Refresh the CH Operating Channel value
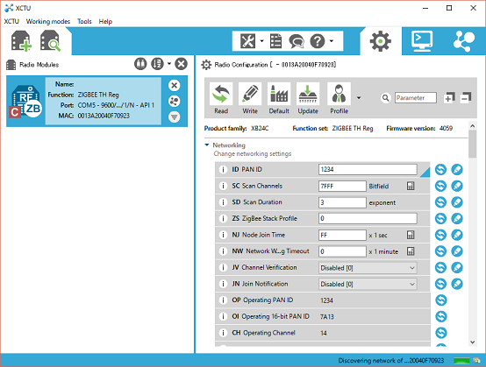Image resolution: width=486 pixels, height=367 pixels. click(440, 333)
